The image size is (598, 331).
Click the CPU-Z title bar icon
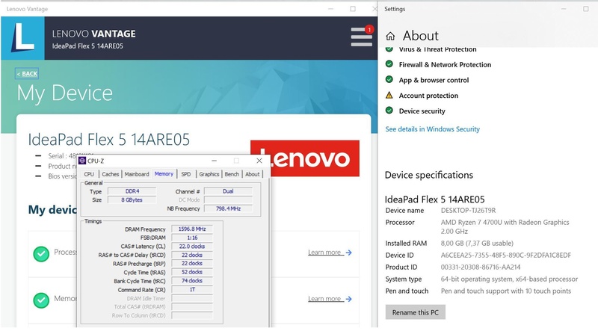[82, 161]
